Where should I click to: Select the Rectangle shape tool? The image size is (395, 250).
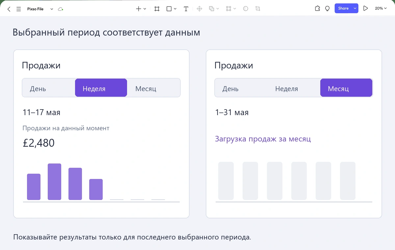tap(169, 9)
